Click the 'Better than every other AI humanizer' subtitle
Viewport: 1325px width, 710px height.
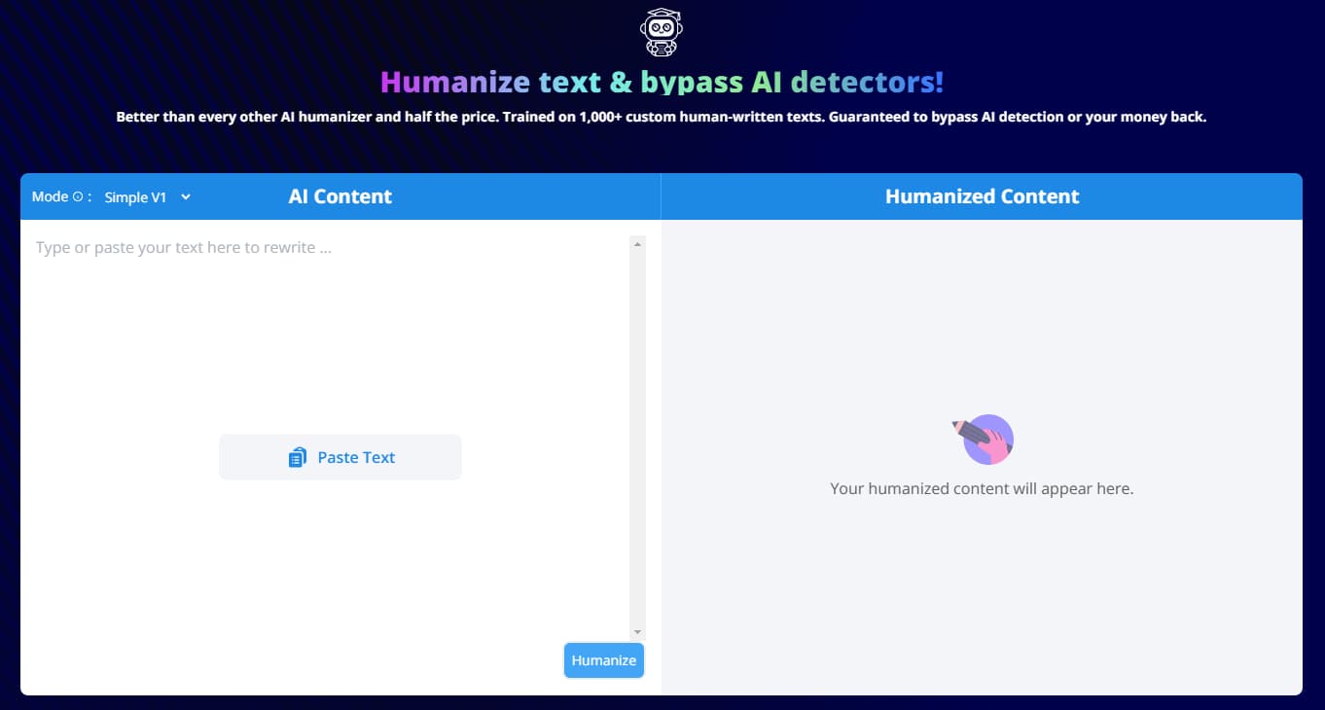point(662,117)
